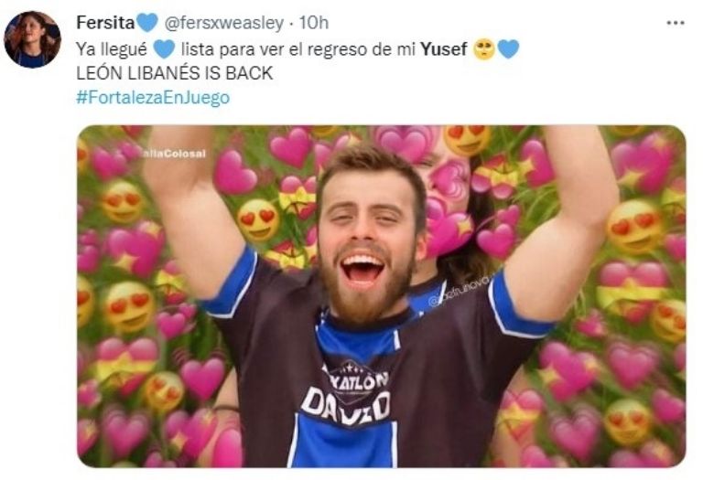Click the bold word Yusef
The image size is (703, 480).
pos(444,49)
